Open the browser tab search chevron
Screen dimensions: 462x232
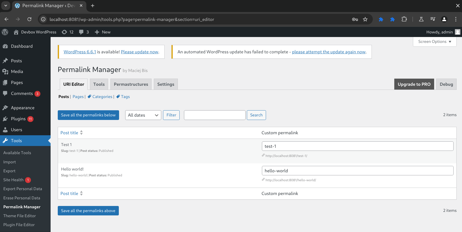tap(6, 5)
